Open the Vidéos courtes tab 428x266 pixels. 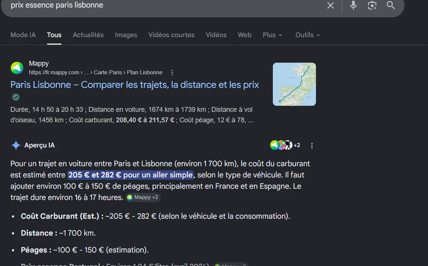(x=171, y=35)
